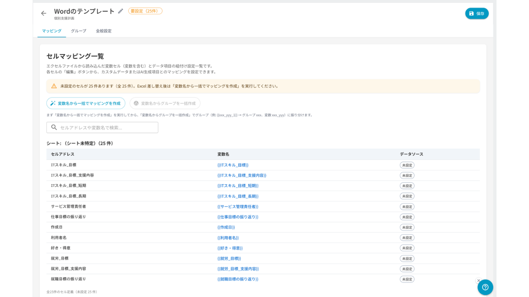
Task: Click the 保存 save button
Action: pos(477,13)
